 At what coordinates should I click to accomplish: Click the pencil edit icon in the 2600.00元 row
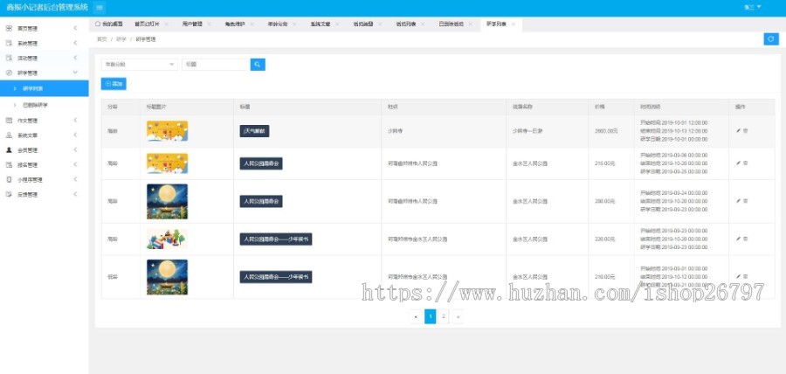pos(738,130)
